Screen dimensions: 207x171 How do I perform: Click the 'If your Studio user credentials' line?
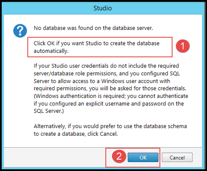pos(106,66)
